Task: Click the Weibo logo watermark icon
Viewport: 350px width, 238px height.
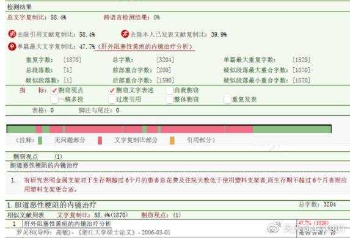Action: point(274,227)
